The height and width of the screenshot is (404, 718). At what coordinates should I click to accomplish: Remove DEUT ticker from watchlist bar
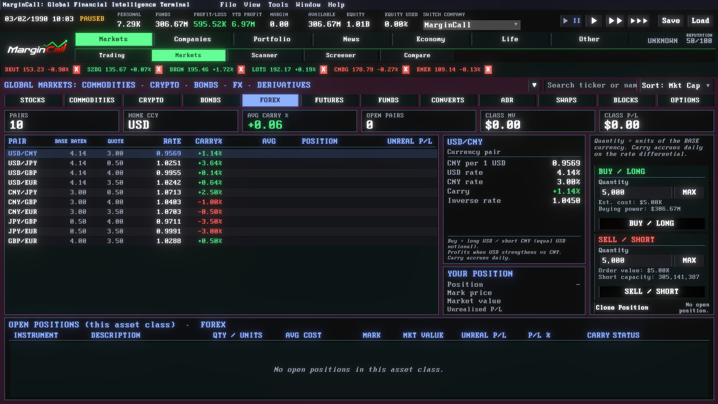coord(77,70)
